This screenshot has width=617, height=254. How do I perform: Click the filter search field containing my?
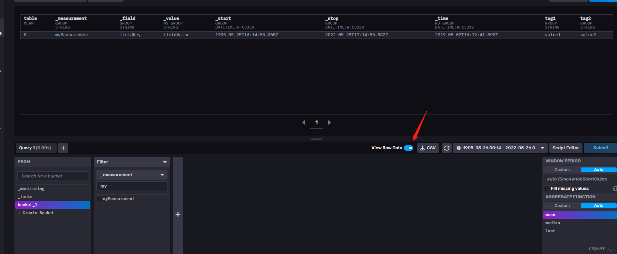pyautogui.click(x=132, y=186)
